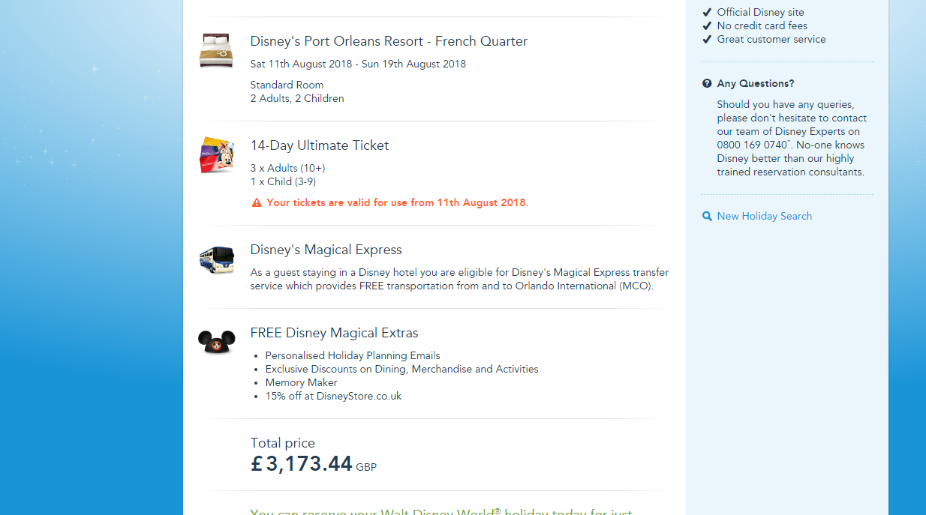Click the No credit card fees checkmark
Viewport: 926px width, 515px height.
coord(706,25)
